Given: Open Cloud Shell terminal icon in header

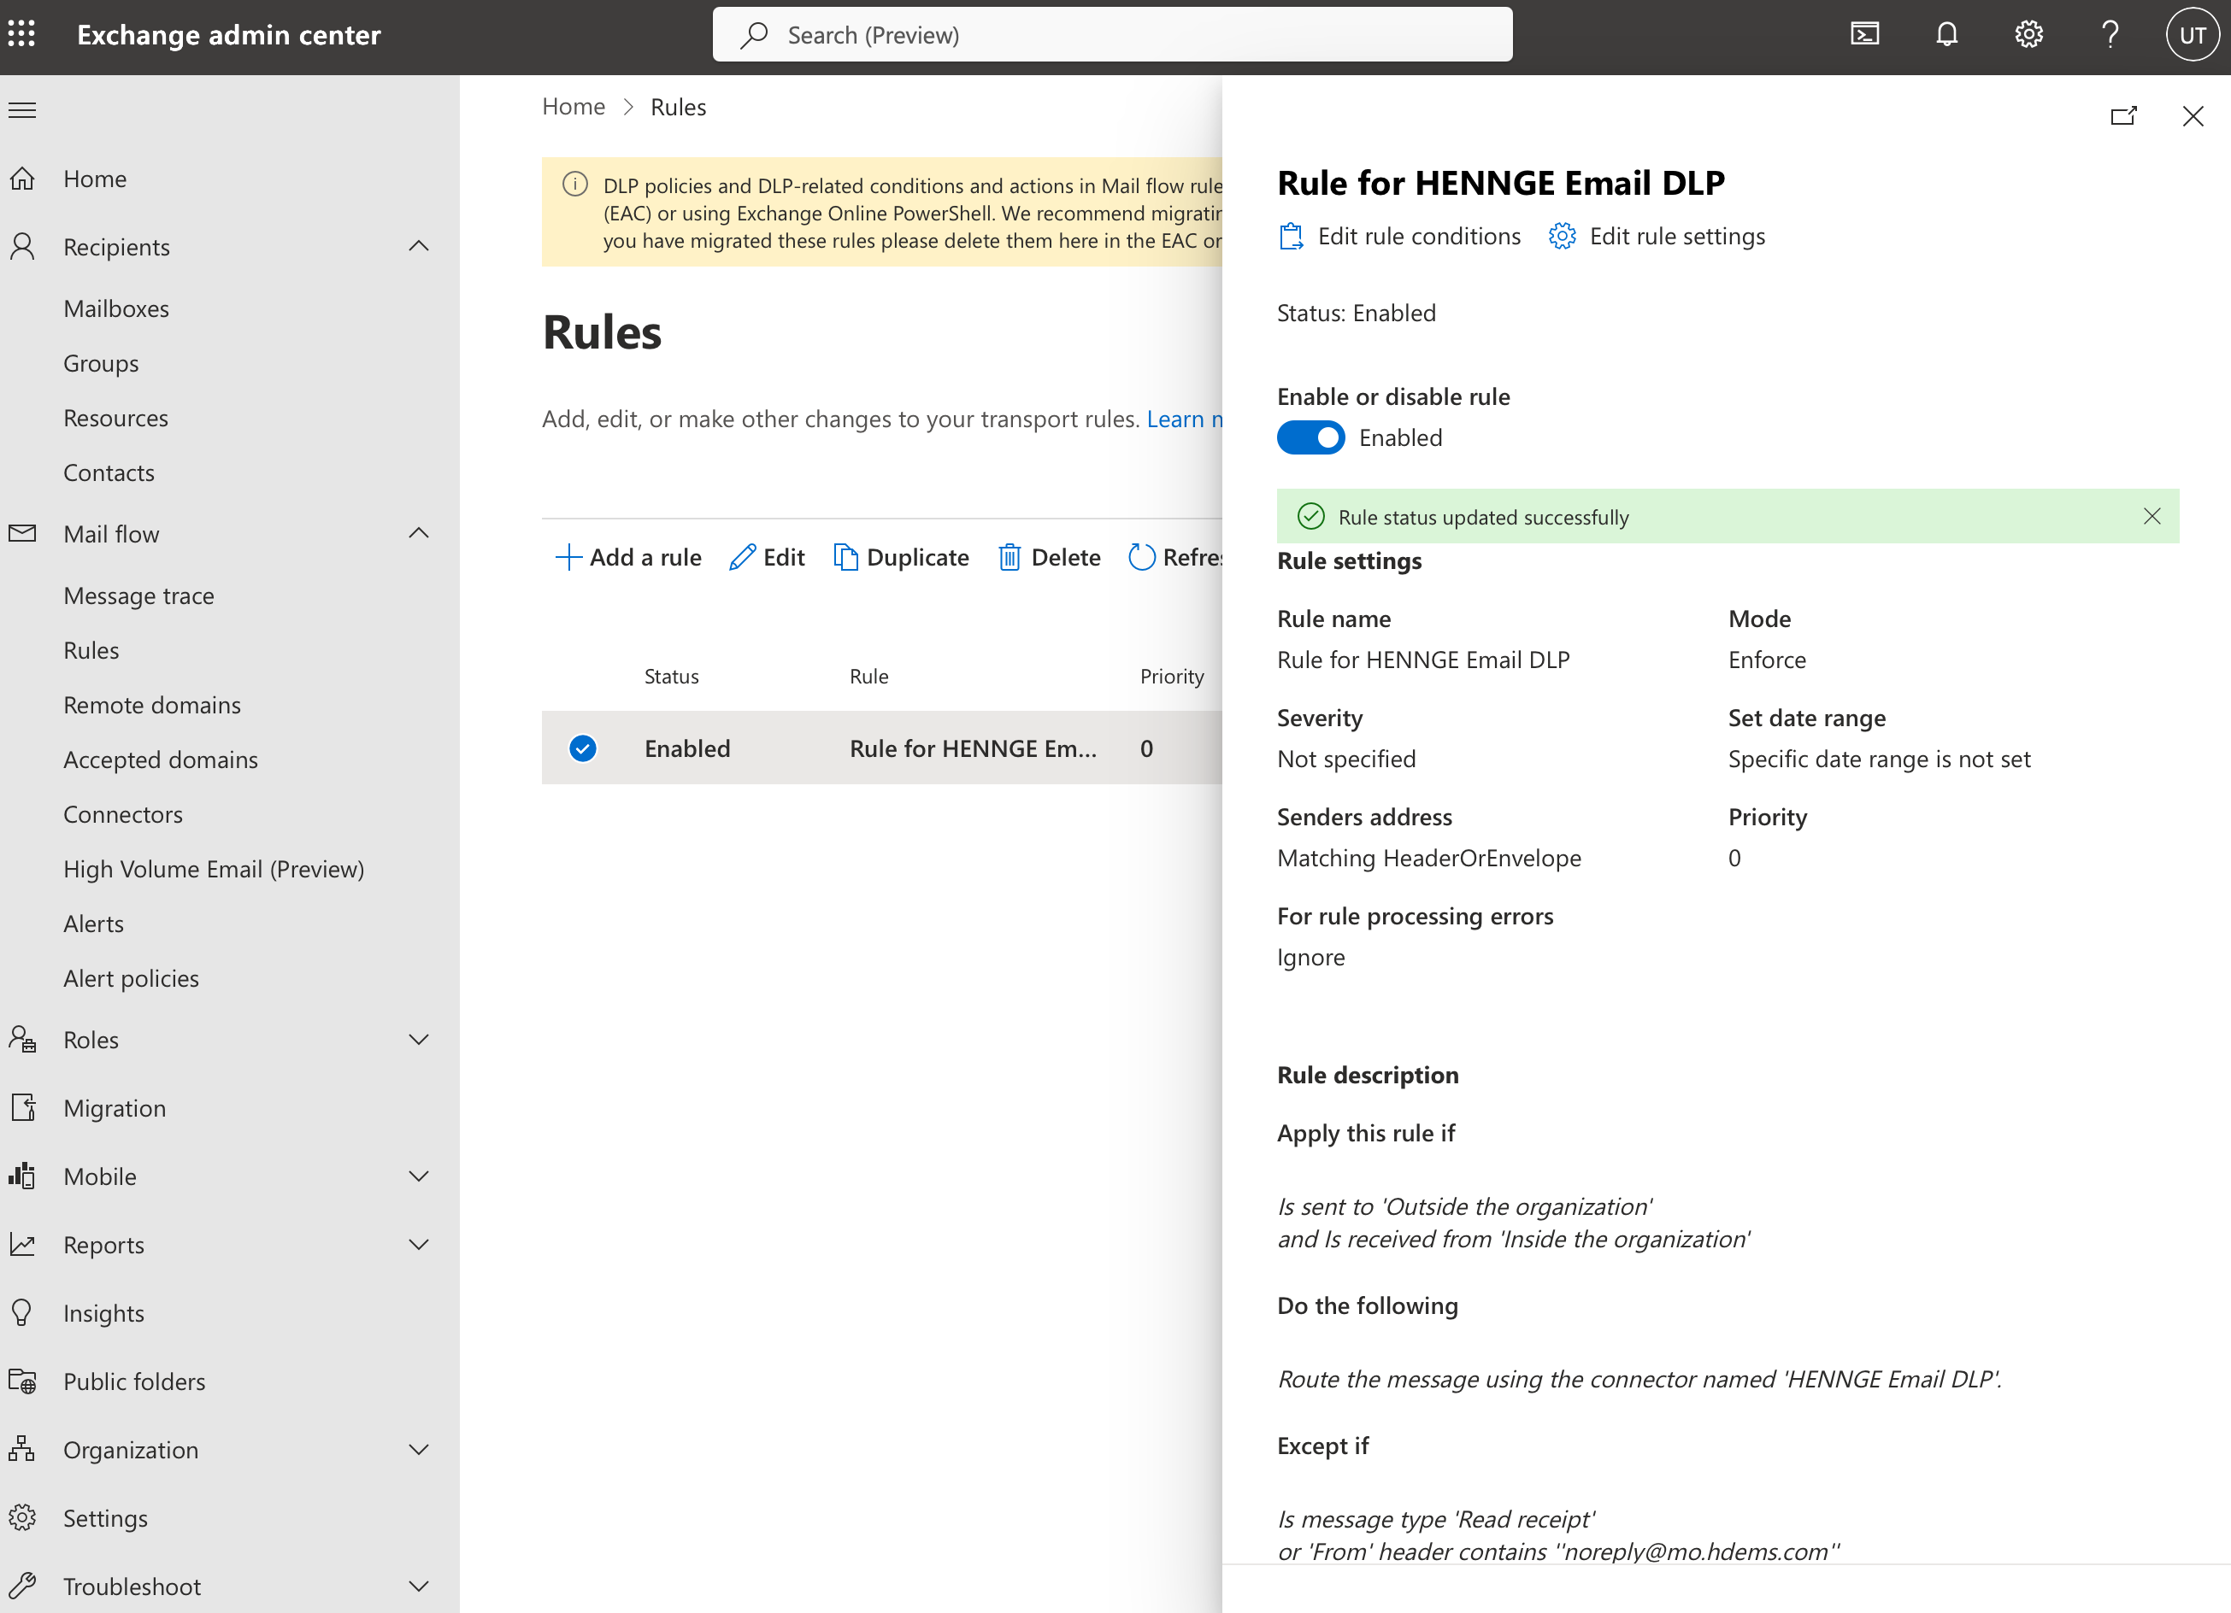Looking at the screenshot, I should [x=1864, y=34].
